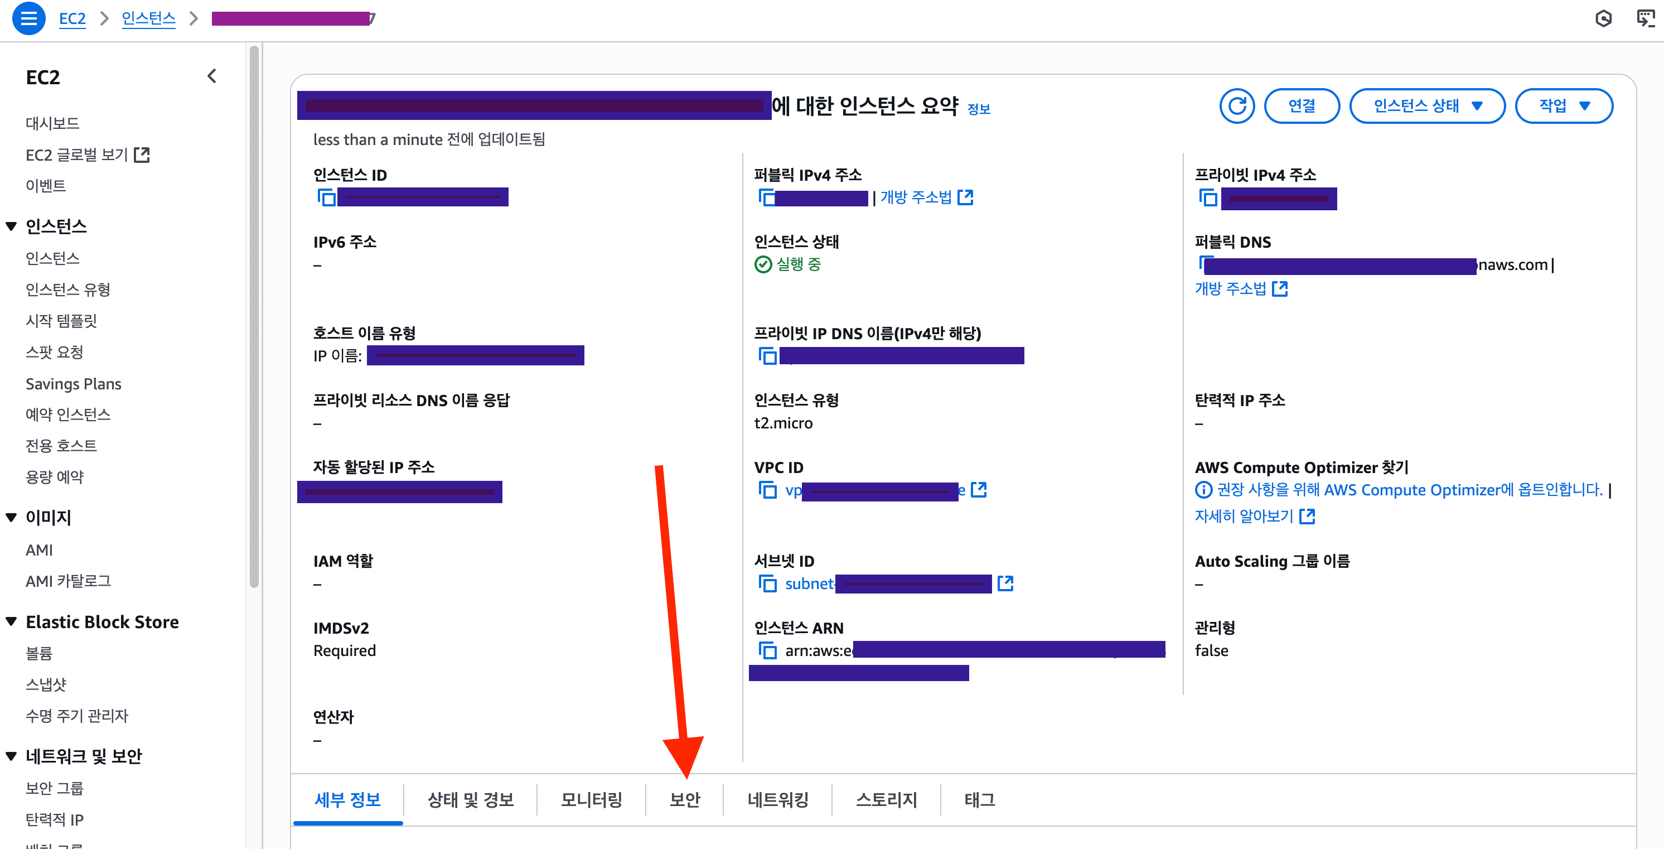
Task: Copy the public IPv4 address
Action: 767,197
